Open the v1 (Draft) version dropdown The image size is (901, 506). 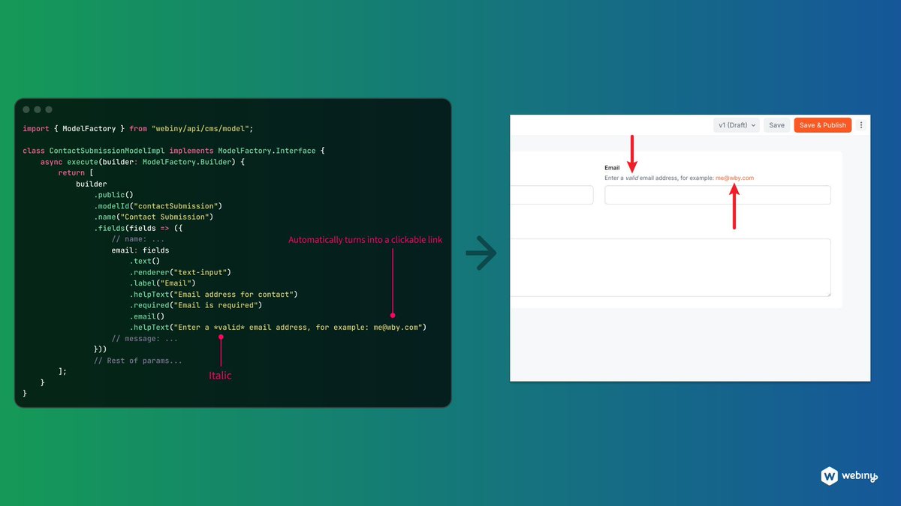pyautogui.click(x=736, y=125)
